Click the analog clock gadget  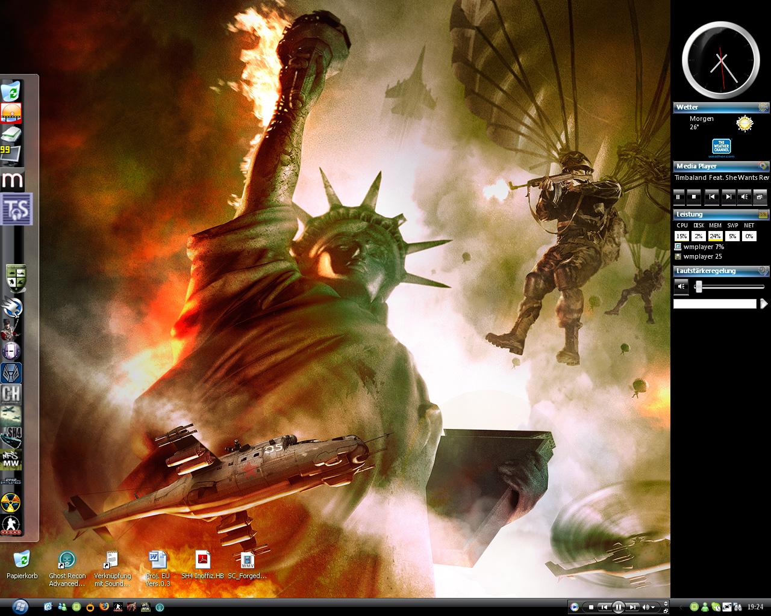[x=720, y=59]
